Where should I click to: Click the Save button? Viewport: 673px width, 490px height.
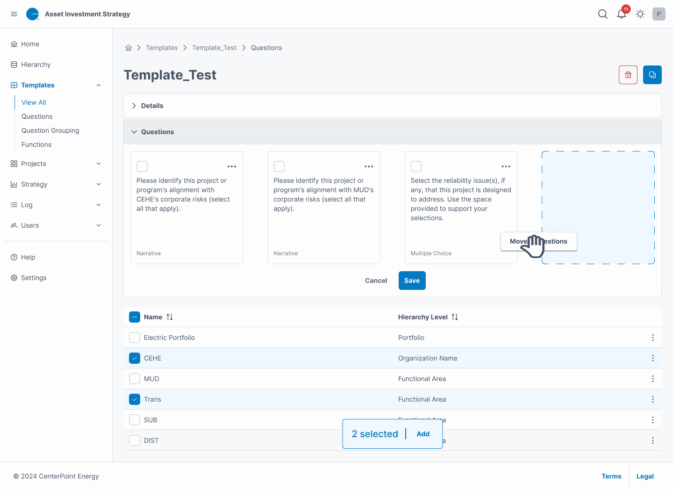point(412,281)
